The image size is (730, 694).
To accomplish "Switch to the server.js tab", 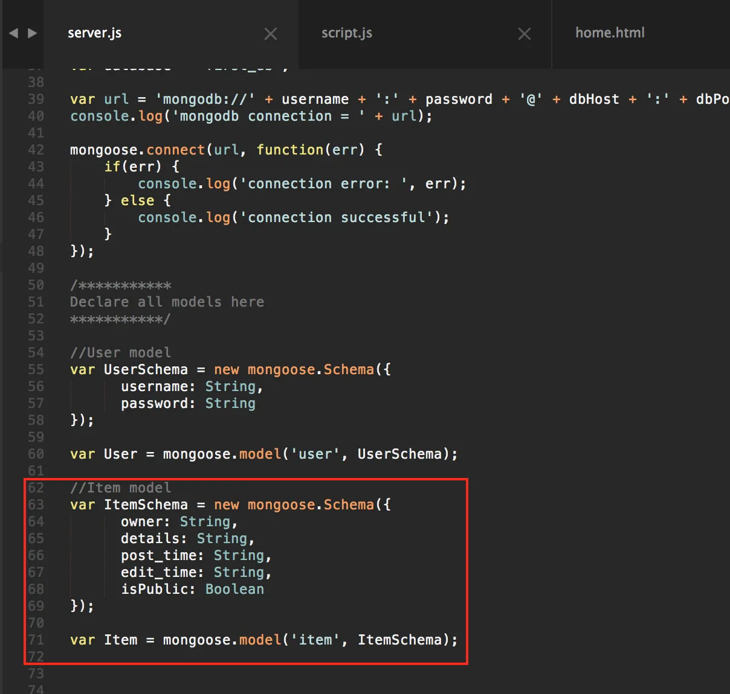I will (94, 33).
